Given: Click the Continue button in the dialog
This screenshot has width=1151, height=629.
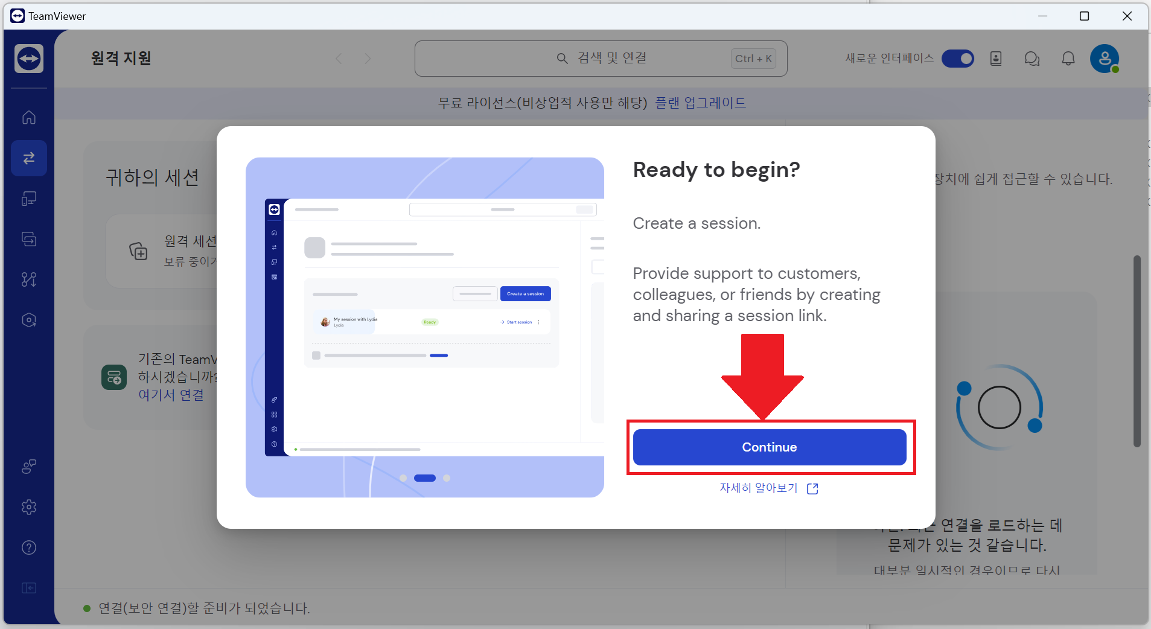Looking at the screenshot, I should coord(770,447).
